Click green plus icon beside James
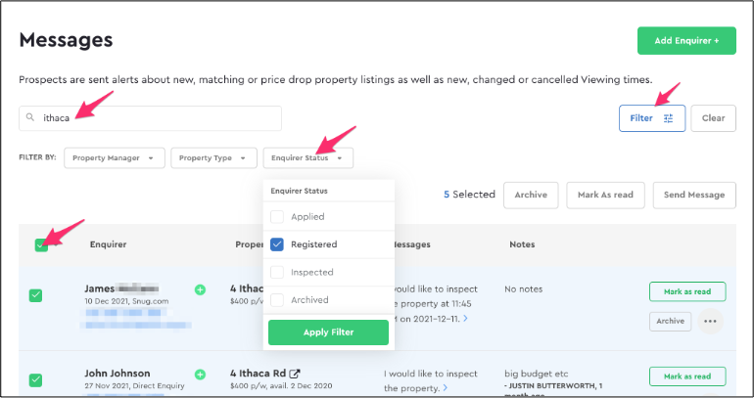This screenshot has width=754, height=398. (x=200, y=289)
